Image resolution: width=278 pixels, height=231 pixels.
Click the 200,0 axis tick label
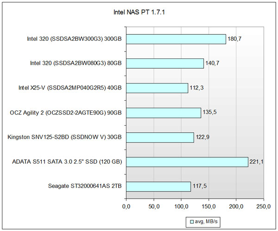(236, 206)
